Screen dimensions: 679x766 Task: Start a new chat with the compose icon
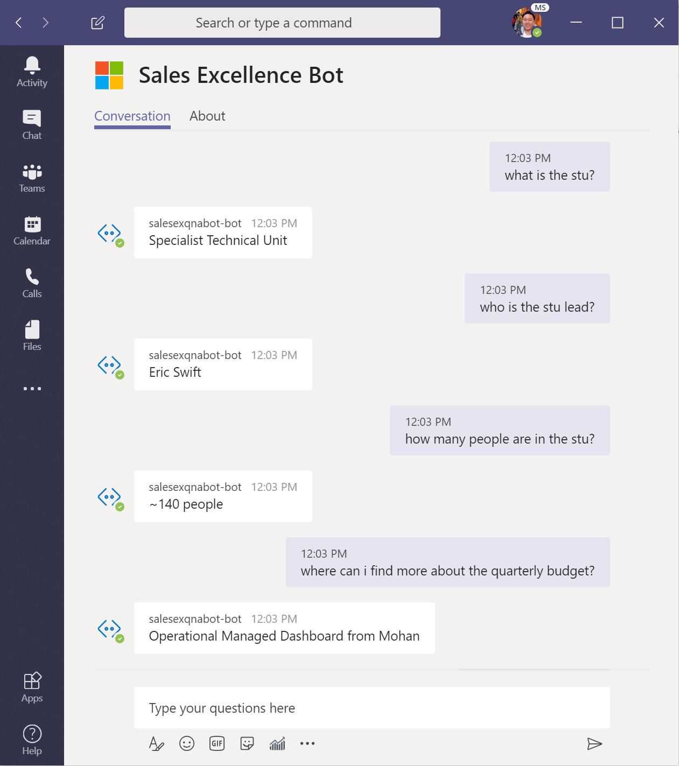tap(98, 23)
